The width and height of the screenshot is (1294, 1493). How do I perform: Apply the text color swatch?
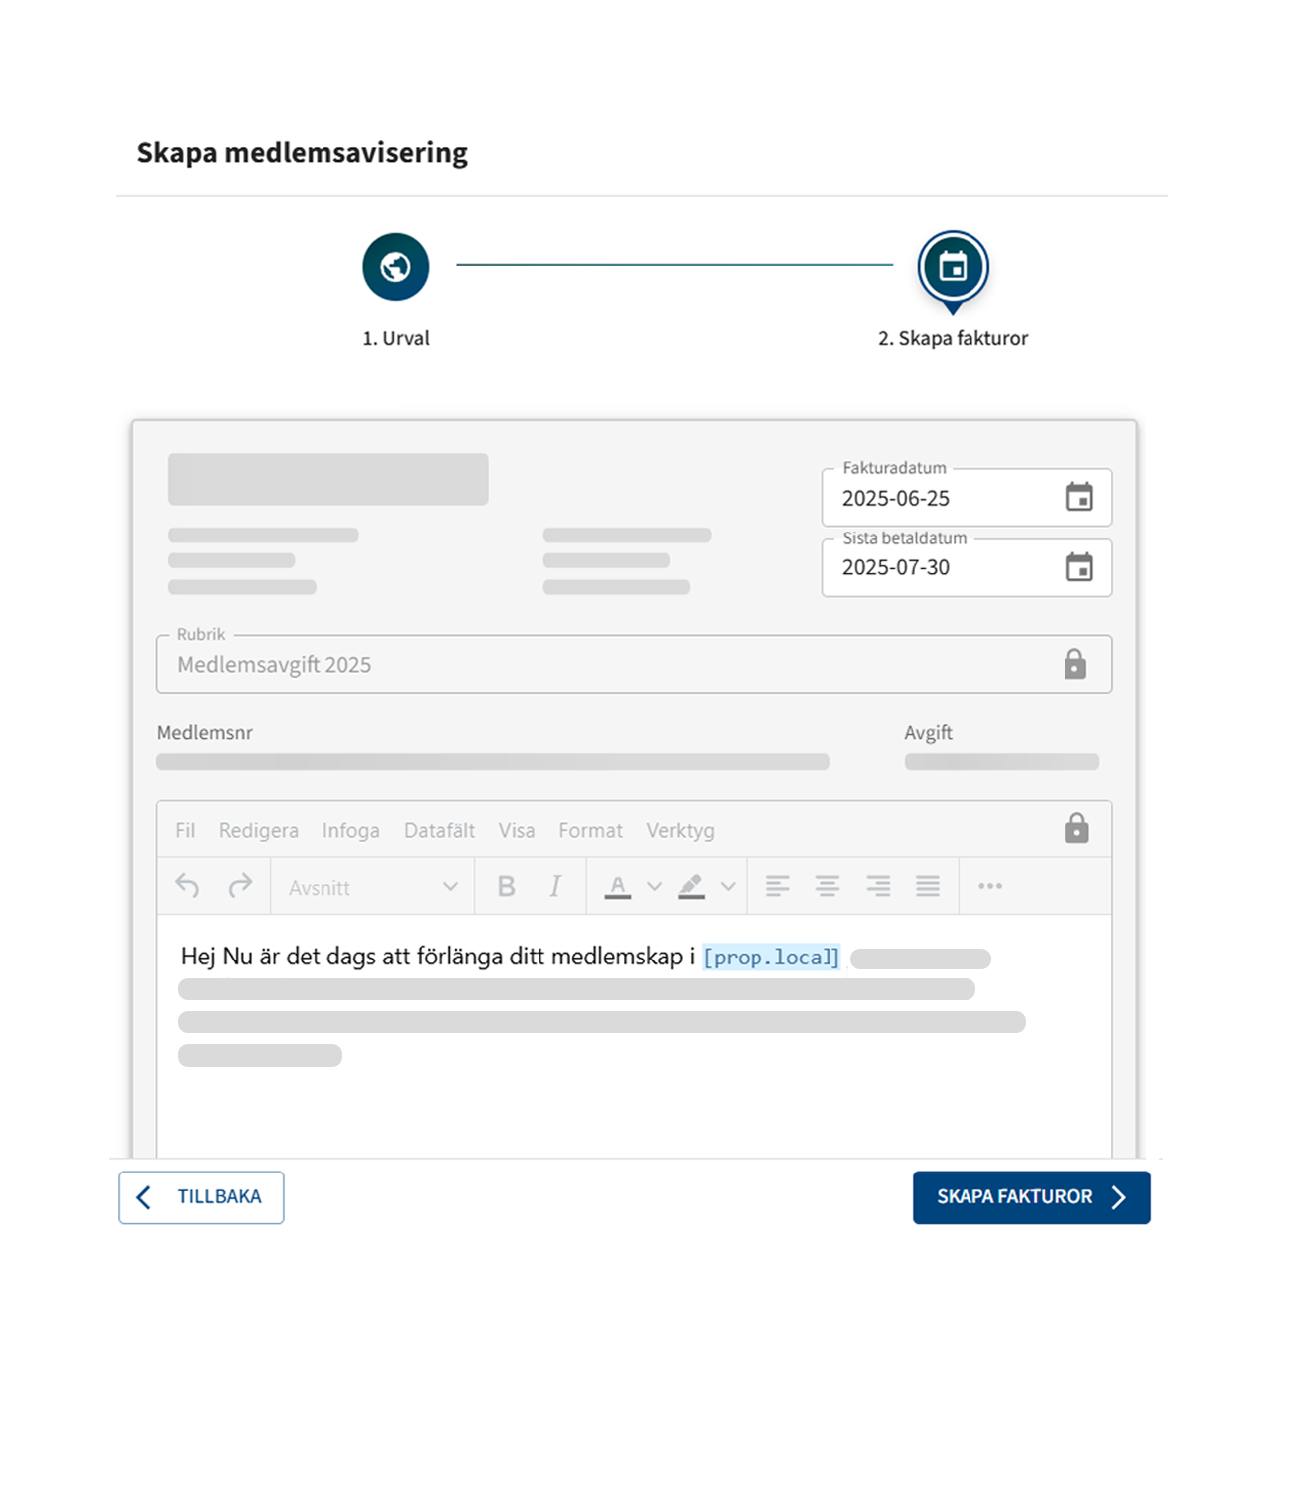tap(618, 886)
